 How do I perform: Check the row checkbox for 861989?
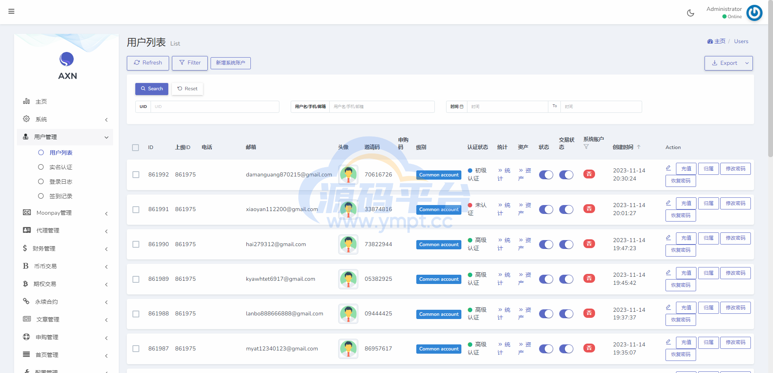(x=136, y=279)
